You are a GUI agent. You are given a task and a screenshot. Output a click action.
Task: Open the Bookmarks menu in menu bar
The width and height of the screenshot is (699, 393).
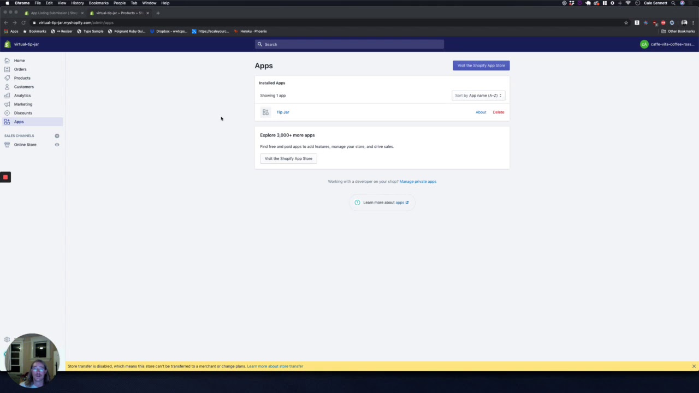pyautogui.click(x=99, y=3)
